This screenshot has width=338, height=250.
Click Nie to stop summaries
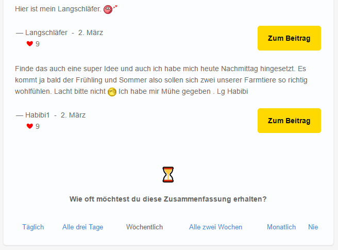pyautogui.click(x=313, y=227)
